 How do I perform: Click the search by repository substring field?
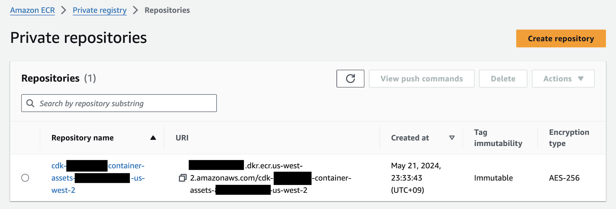tap(119, 103)
